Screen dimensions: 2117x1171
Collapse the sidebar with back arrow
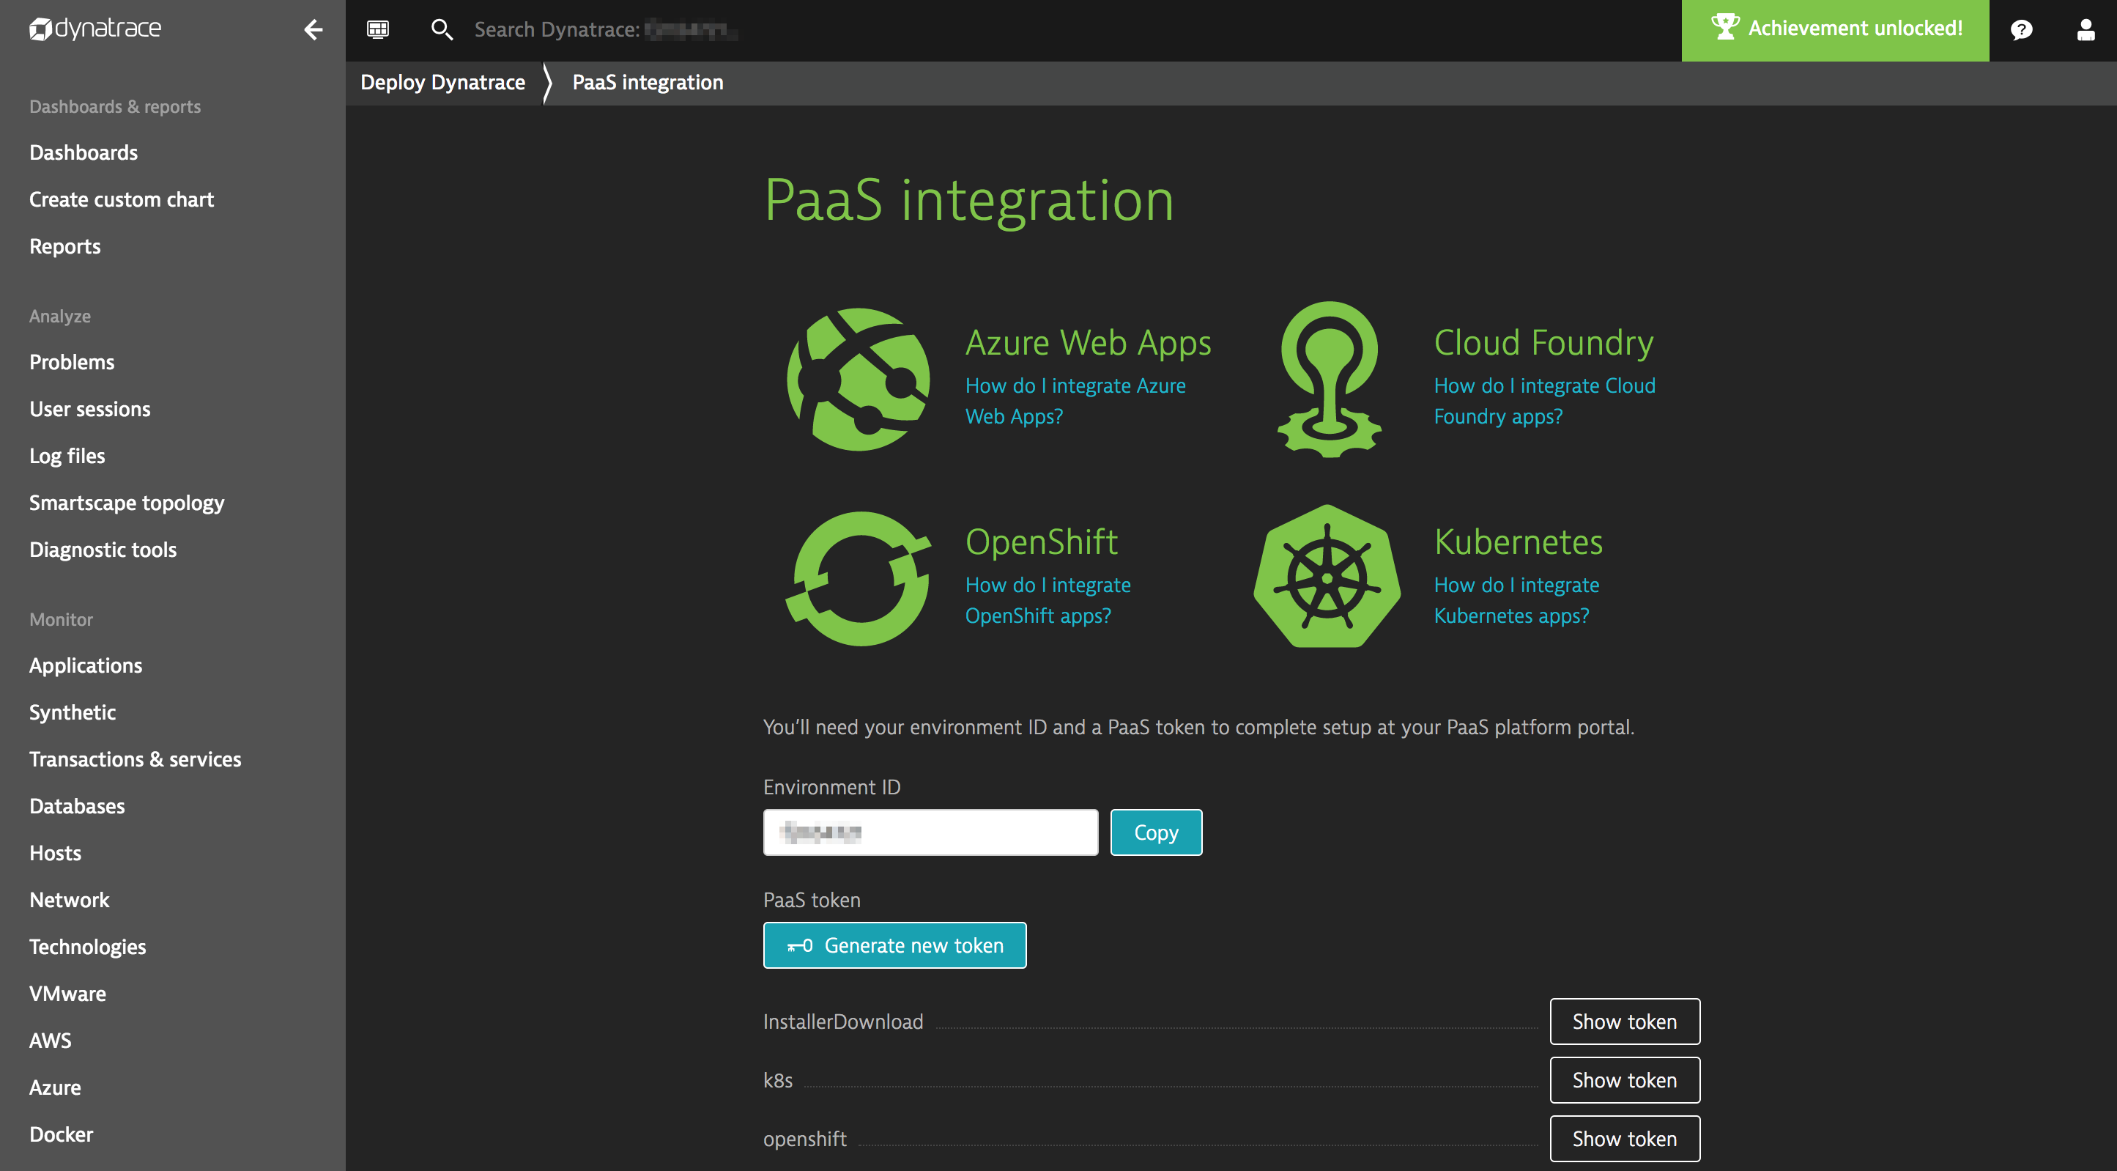pyautogui.click(x=313, y=29)
